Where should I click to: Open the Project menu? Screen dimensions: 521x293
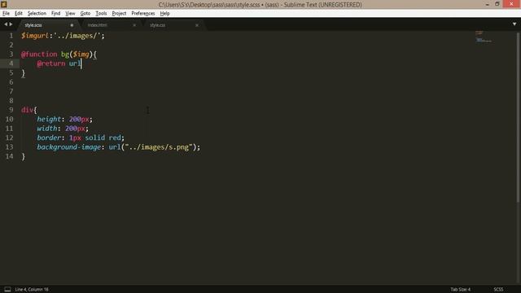pos(119,13)
